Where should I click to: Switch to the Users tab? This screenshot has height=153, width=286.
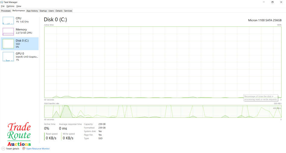pyautogui.click(x=51, y=11)
